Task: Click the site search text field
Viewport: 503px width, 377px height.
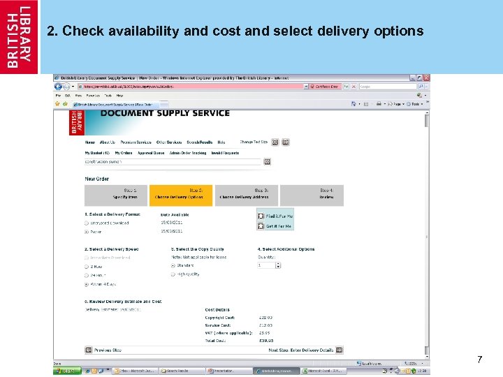Action: pyautogui.click(x=173, y=161)
